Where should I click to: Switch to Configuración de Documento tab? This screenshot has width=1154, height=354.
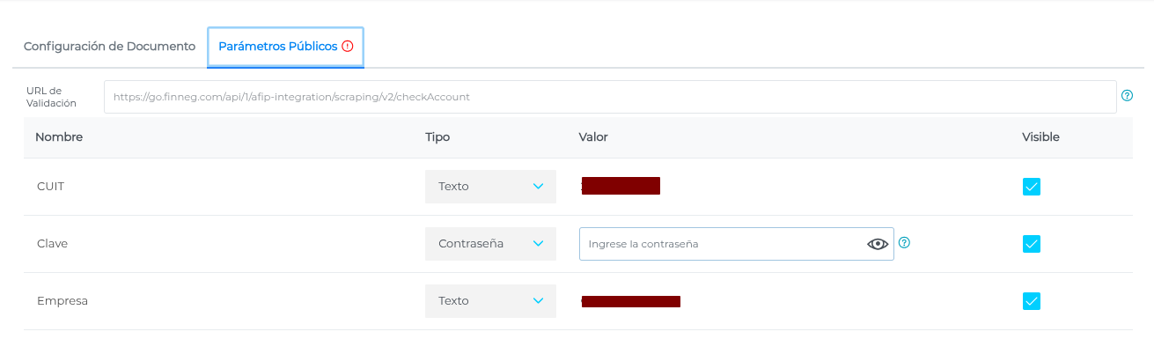click(x=109, y=47)
